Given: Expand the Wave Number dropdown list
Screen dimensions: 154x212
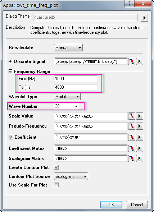Looking at the screenshot, I should point(67,106).
